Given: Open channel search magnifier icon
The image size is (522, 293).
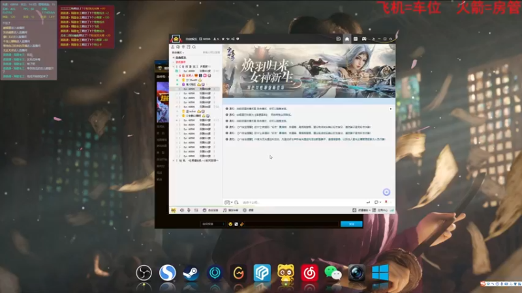Looking at the screenshot, I should [x=194, y=47].
